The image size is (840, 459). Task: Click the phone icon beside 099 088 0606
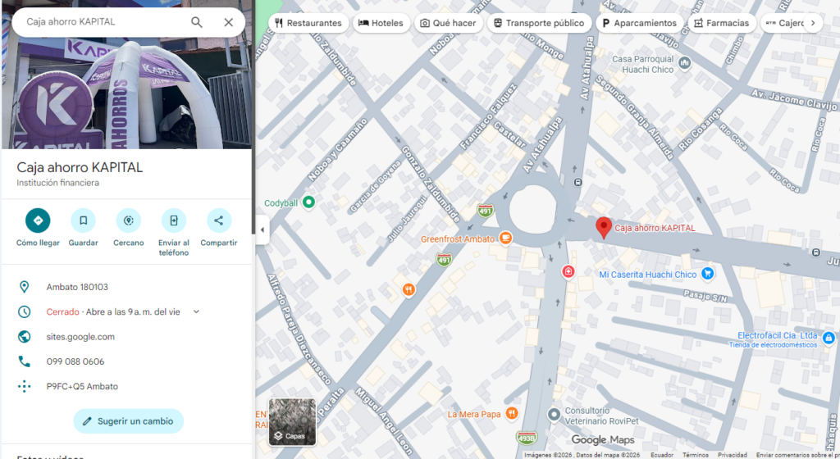point(24,361)
